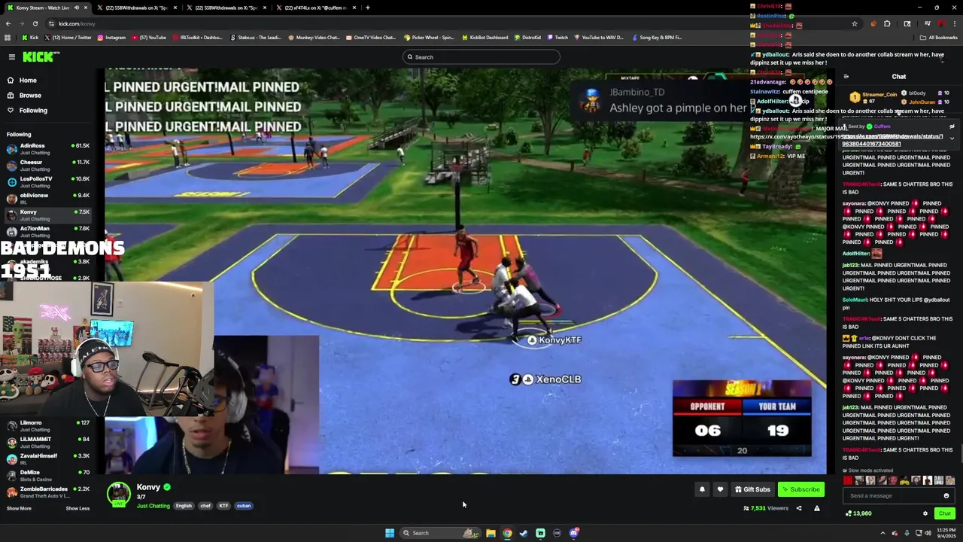Select the English tag

tap(184, 506)
